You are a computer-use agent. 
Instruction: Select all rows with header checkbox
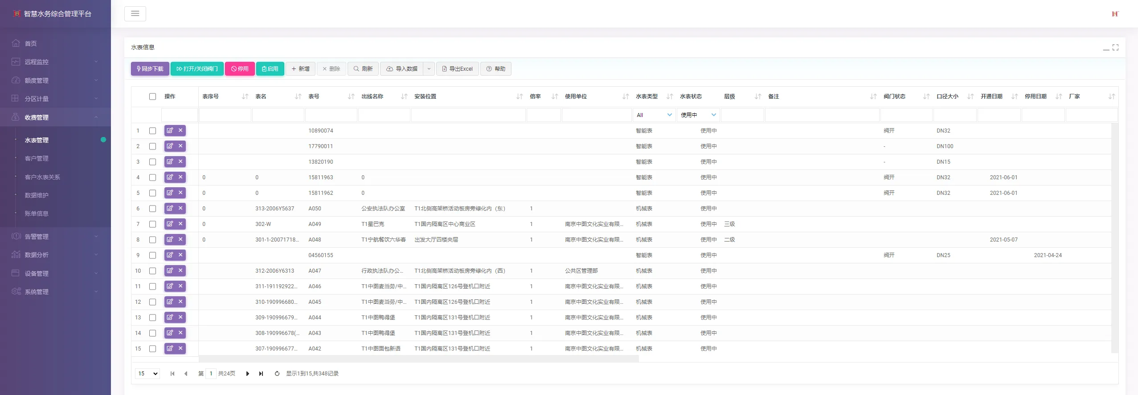point(152,97)
